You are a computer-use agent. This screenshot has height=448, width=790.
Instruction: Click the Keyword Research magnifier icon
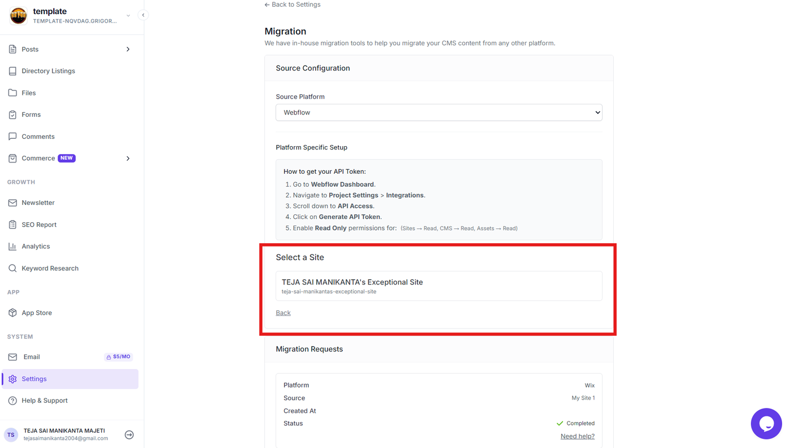point(12,268)
